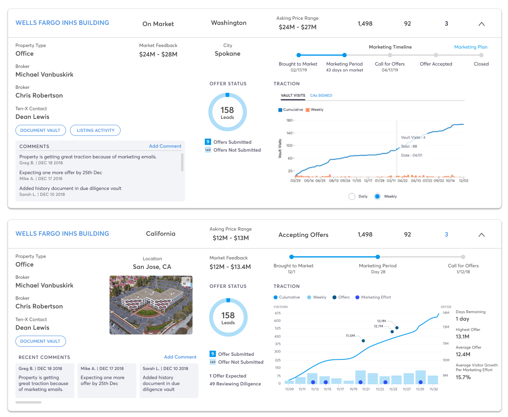Open Wells Fargo INHS Building Washington listing title
The width and height of the screenshot is (508, 417).
pos(62,23)
